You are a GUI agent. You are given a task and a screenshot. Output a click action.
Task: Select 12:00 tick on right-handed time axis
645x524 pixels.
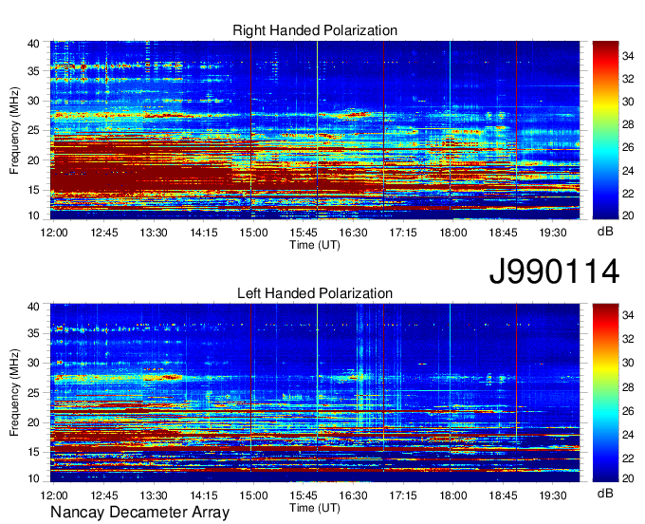coord(54,233)
